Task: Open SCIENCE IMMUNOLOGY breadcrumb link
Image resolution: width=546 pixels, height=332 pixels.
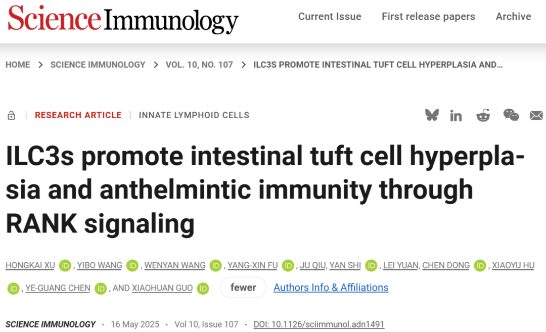Action: tap(98, 65)
